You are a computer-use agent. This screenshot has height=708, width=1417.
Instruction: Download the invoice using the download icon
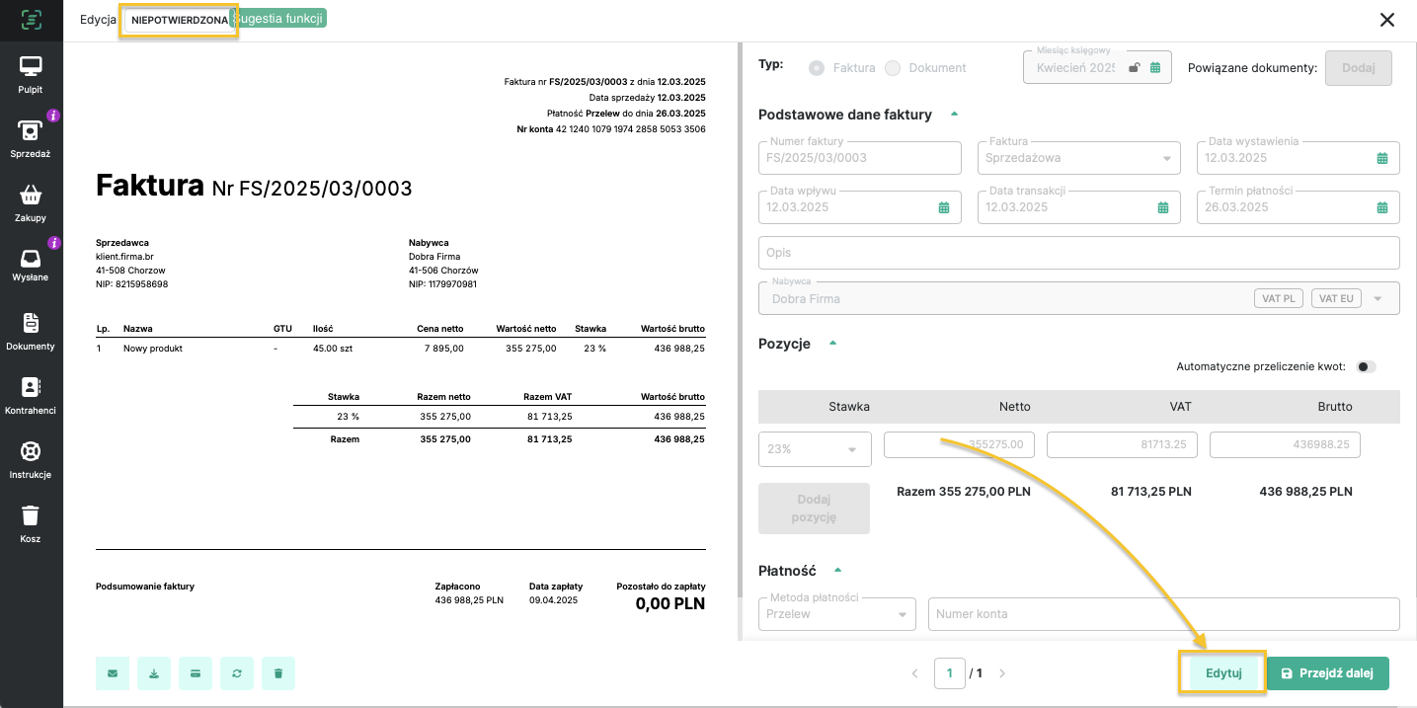tap(154, 673)
